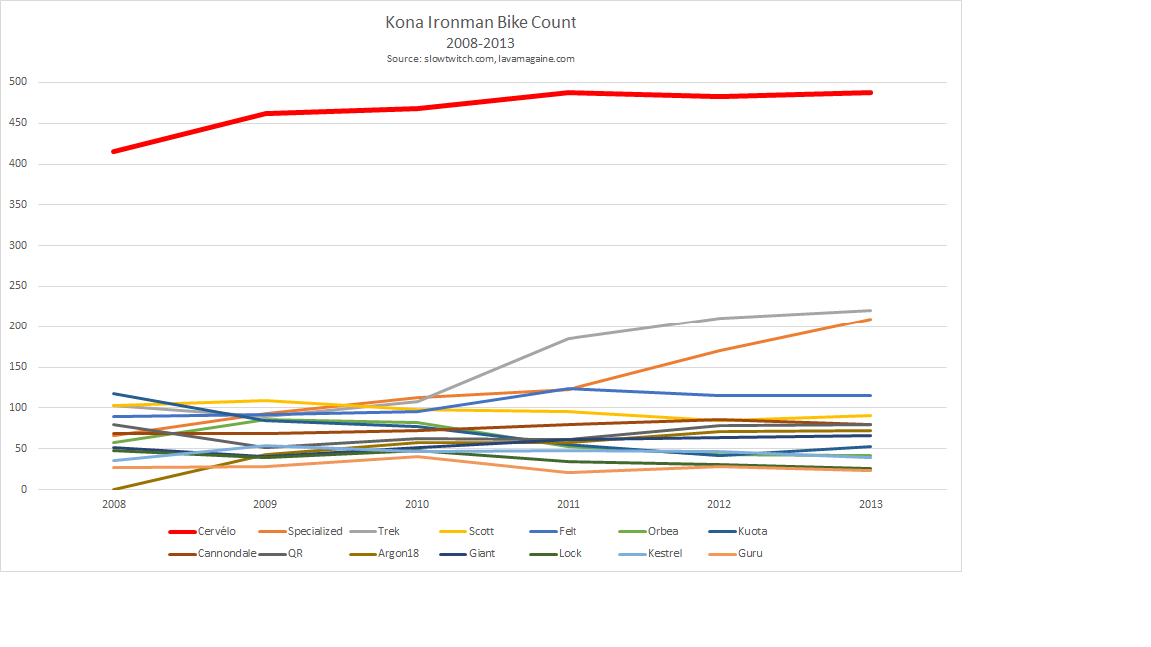Click the 350 y-axis label

18,204
